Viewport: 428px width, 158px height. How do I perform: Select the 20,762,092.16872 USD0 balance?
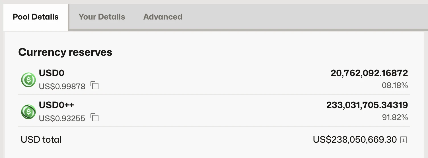click(369, 73)
